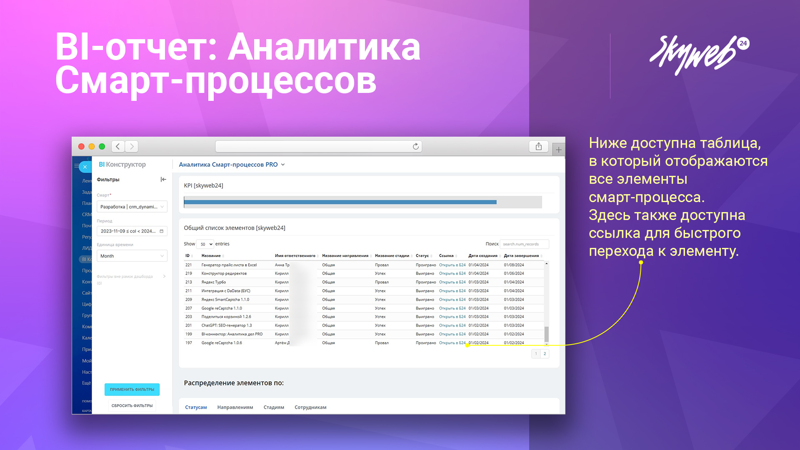
Task: Open Открыть в Б24 link for item 221
Action: (452, 265)
